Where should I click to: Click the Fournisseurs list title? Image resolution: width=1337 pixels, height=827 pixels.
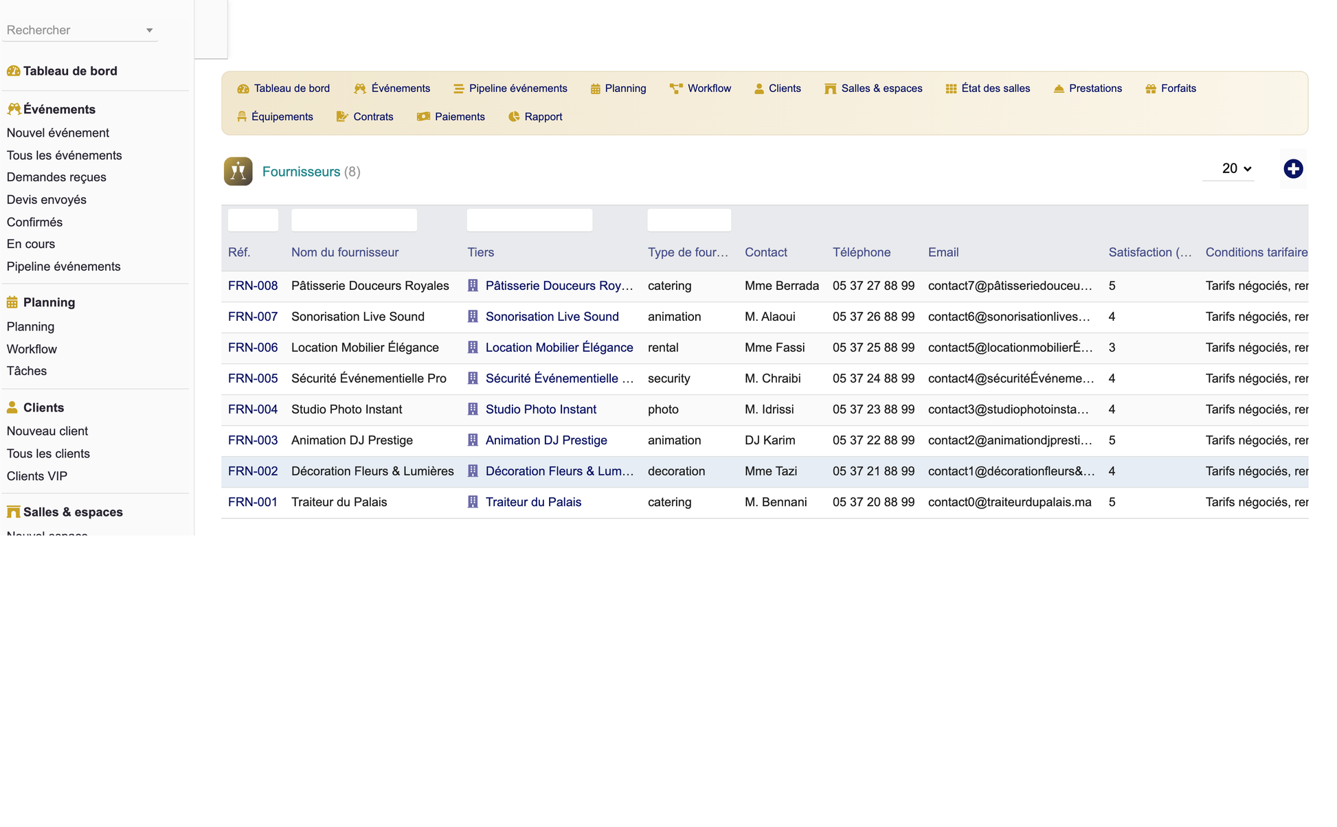(x=301, y=172)
